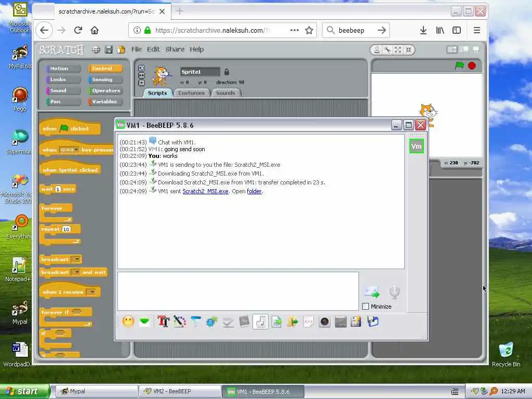Click the Scratch green flag start button
Viewport: 532px width, 399px height.
(459, 65)
